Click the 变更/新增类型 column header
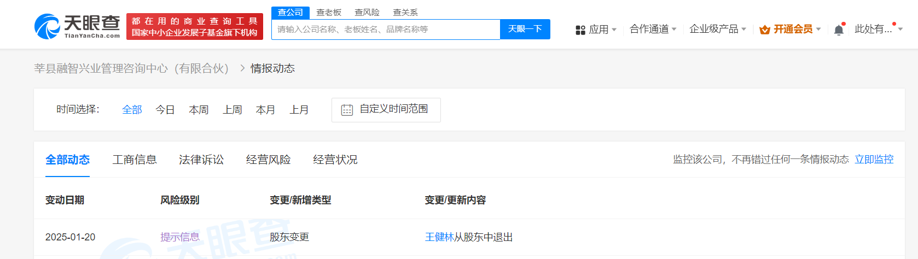The image size is (918, 259). [x=300, y=200]
